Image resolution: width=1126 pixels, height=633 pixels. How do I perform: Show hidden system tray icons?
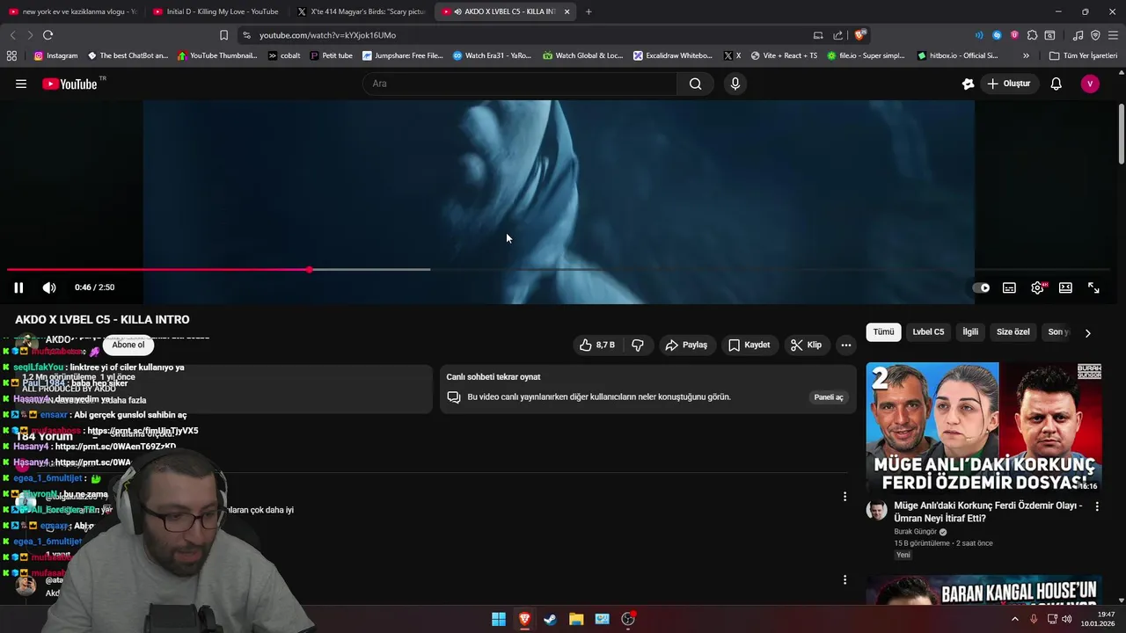(x=1014, y=619)
